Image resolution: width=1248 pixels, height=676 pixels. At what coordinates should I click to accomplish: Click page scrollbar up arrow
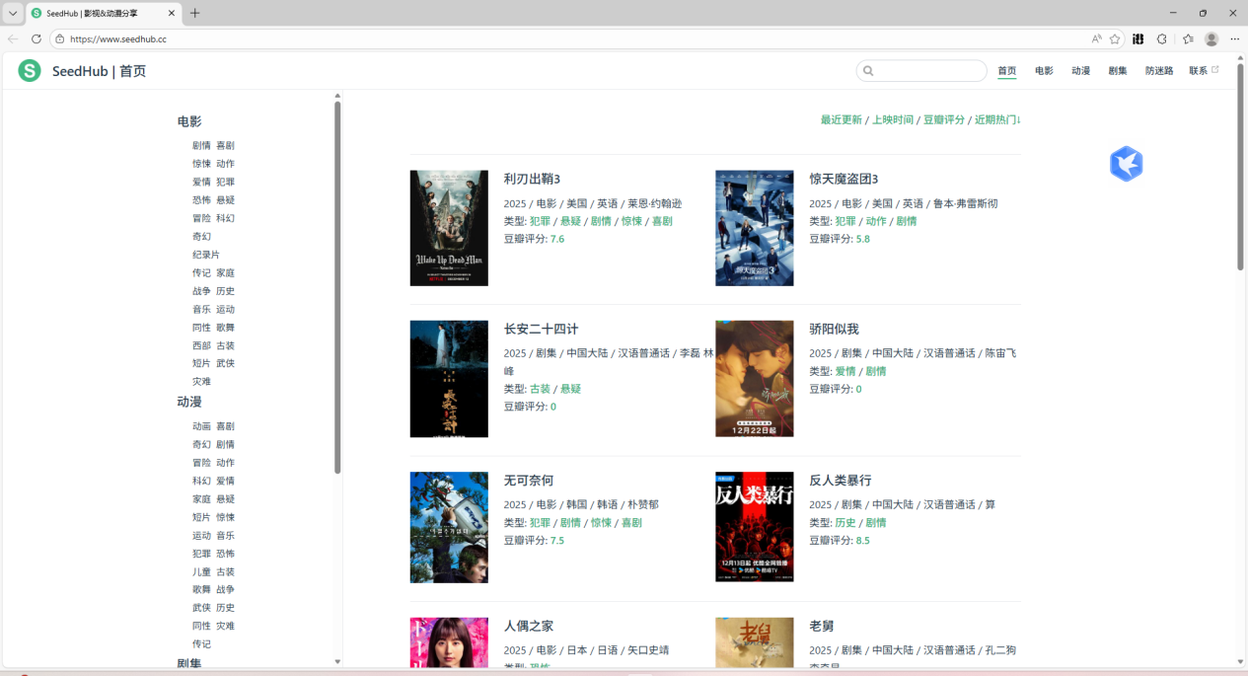1241,57
